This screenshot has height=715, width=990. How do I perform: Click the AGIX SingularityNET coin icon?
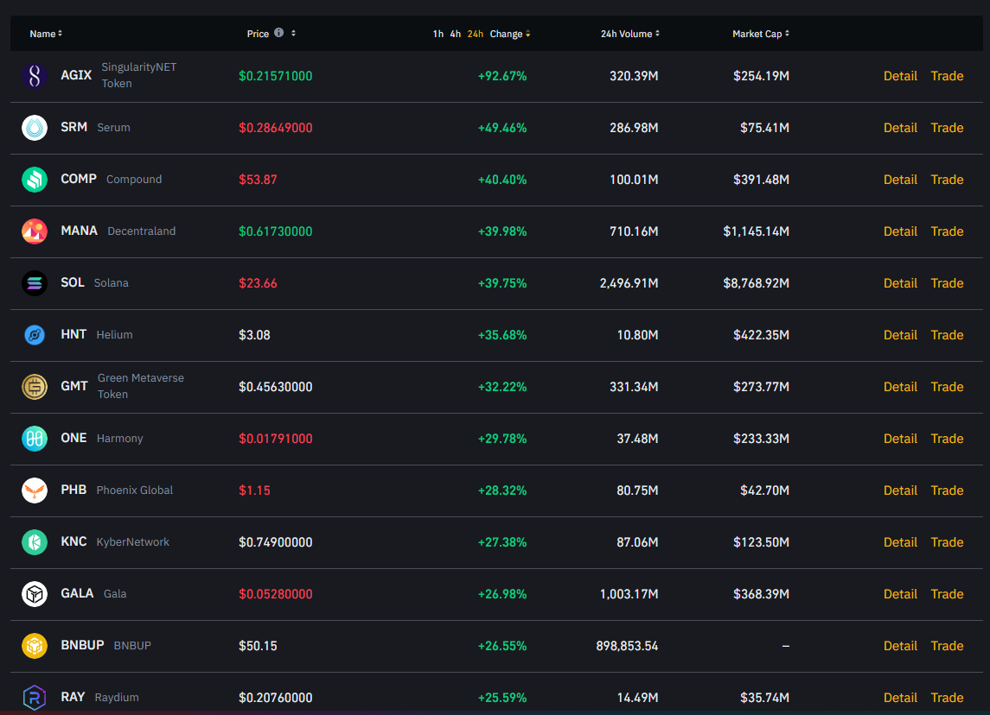(x=35, y=76)
